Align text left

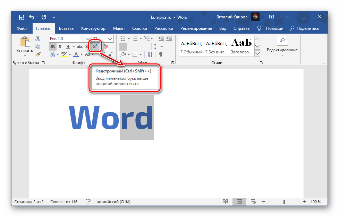[x=123, y=46]
